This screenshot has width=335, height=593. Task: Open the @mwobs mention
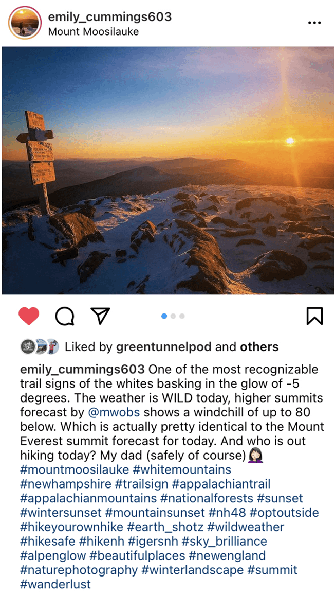point(115,412)
